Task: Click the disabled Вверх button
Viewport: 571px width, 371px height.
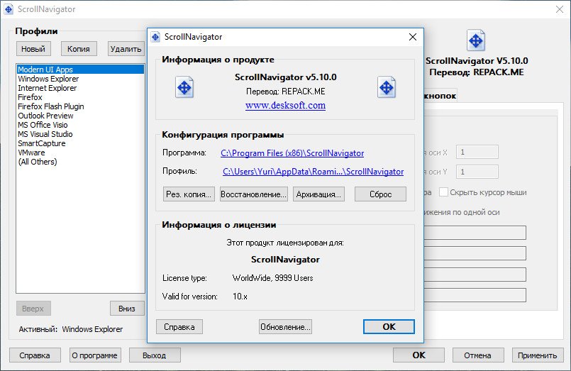Action: (33, 309)
